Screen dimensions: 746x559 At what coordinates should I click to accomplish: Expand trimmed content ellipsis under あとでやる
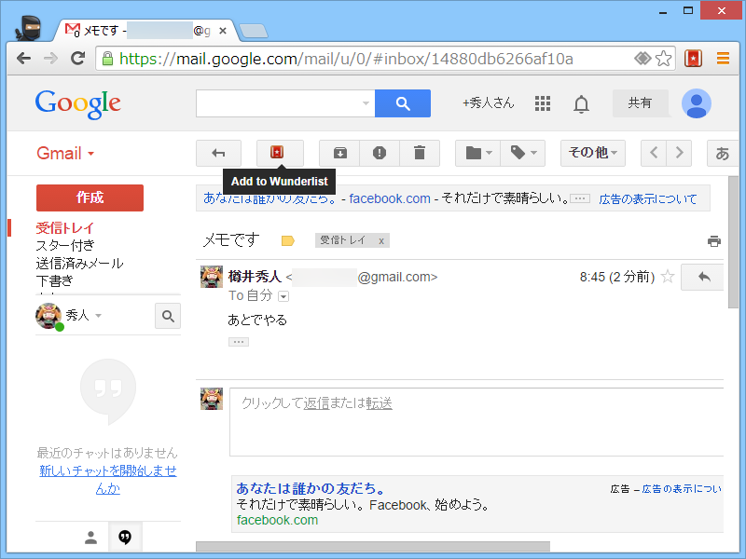[x=239, y=342]
